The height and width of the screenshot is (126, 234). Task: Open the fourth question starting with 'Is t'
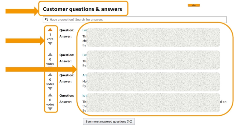click(x=84, y=96)
